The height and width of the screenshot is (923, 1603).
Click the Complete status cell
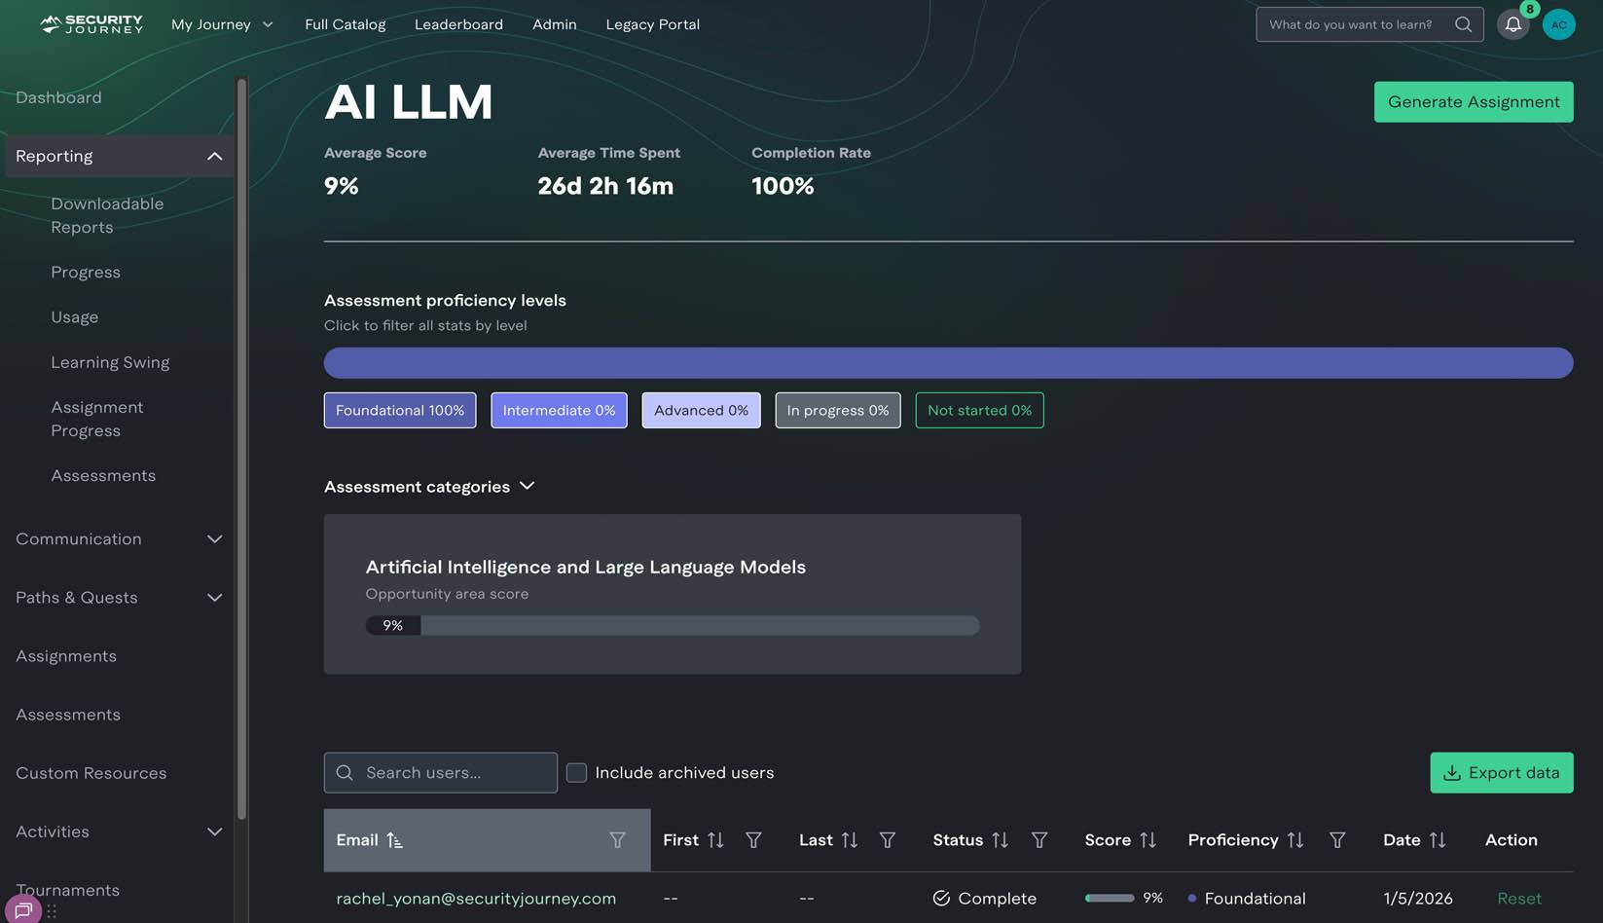click(x=985, y=899)
